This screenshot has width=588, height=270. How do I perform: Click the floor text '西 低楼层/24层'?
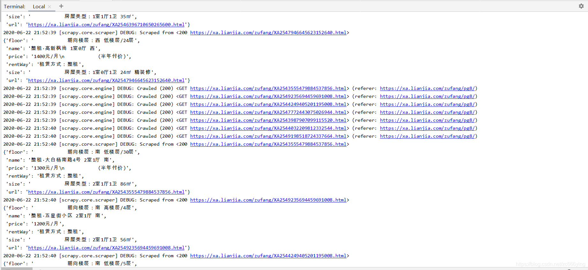click(x=114, y=40)
